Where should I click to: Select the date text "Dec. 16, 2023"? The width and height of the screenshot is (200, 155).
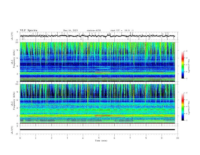point(70,30)
